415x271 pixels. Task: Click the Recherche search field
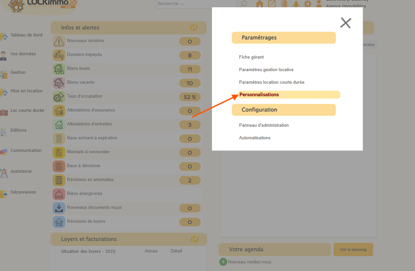point(196,4)
